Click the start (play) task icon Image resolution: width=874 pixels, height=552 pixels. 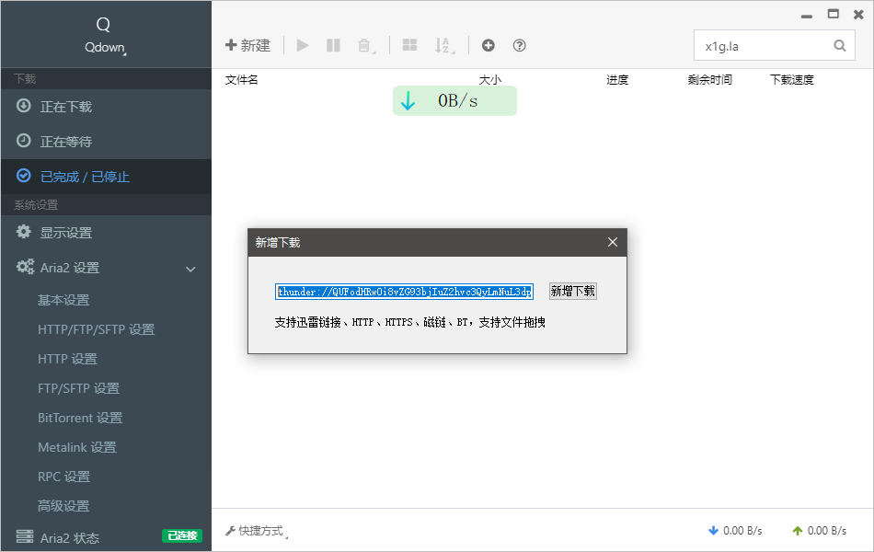coord(302,45)
